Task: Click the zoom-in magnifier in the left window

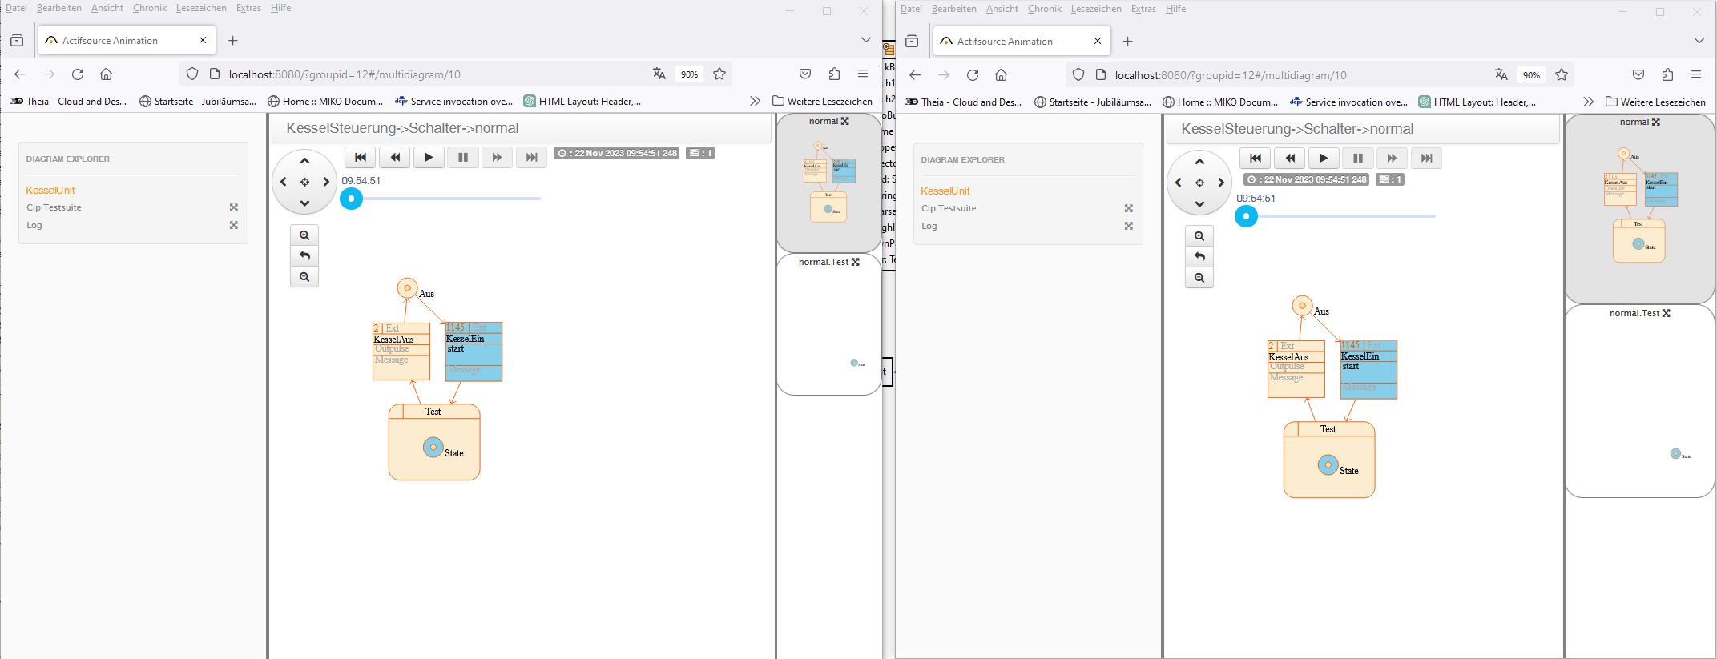Action: coord(304,235)
